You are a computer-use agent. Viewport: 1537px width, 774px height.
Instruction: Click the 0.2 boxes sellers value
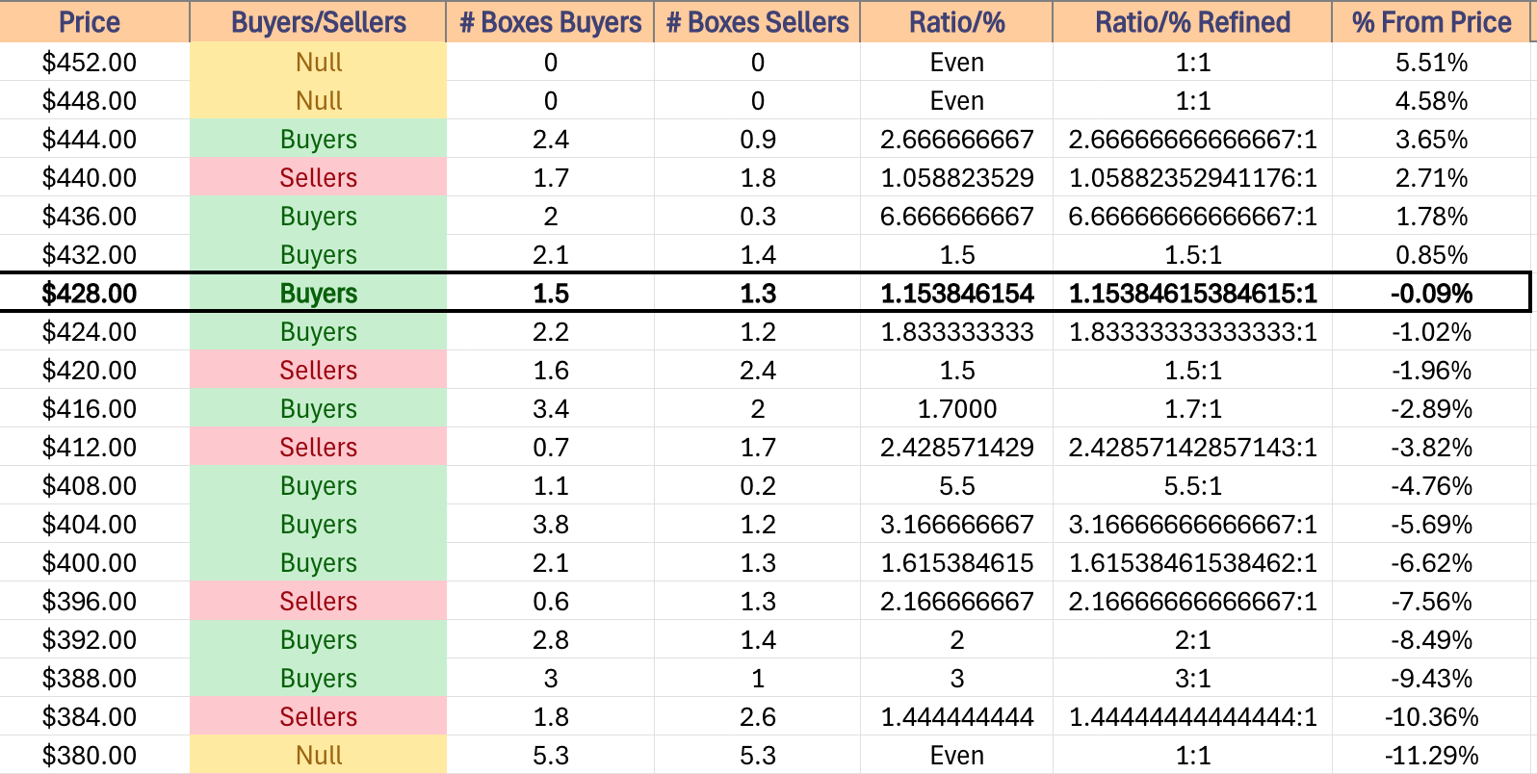(758, 486)
